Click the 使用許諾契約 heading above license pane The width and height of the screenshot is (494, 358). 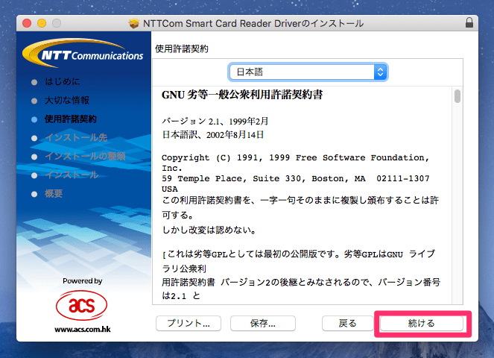[182, 49]
